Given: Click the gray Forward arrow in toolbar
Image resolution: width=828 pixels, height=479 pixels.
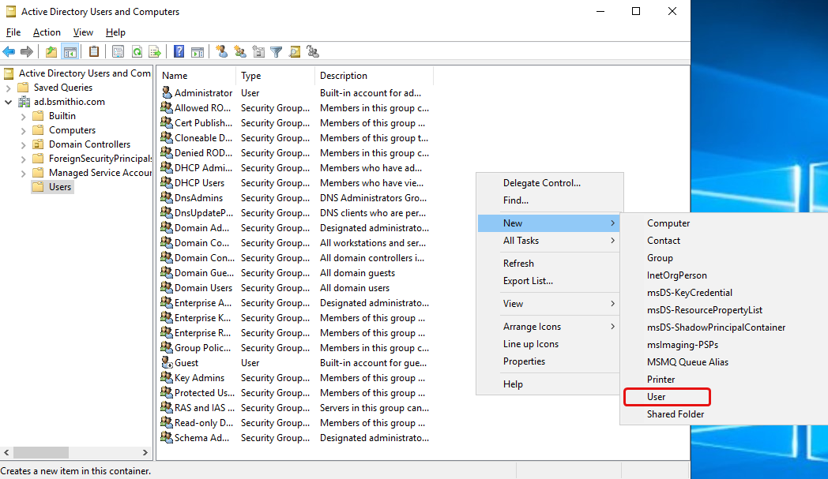Looking at the screenshot, I should click(x=26, y=52).
